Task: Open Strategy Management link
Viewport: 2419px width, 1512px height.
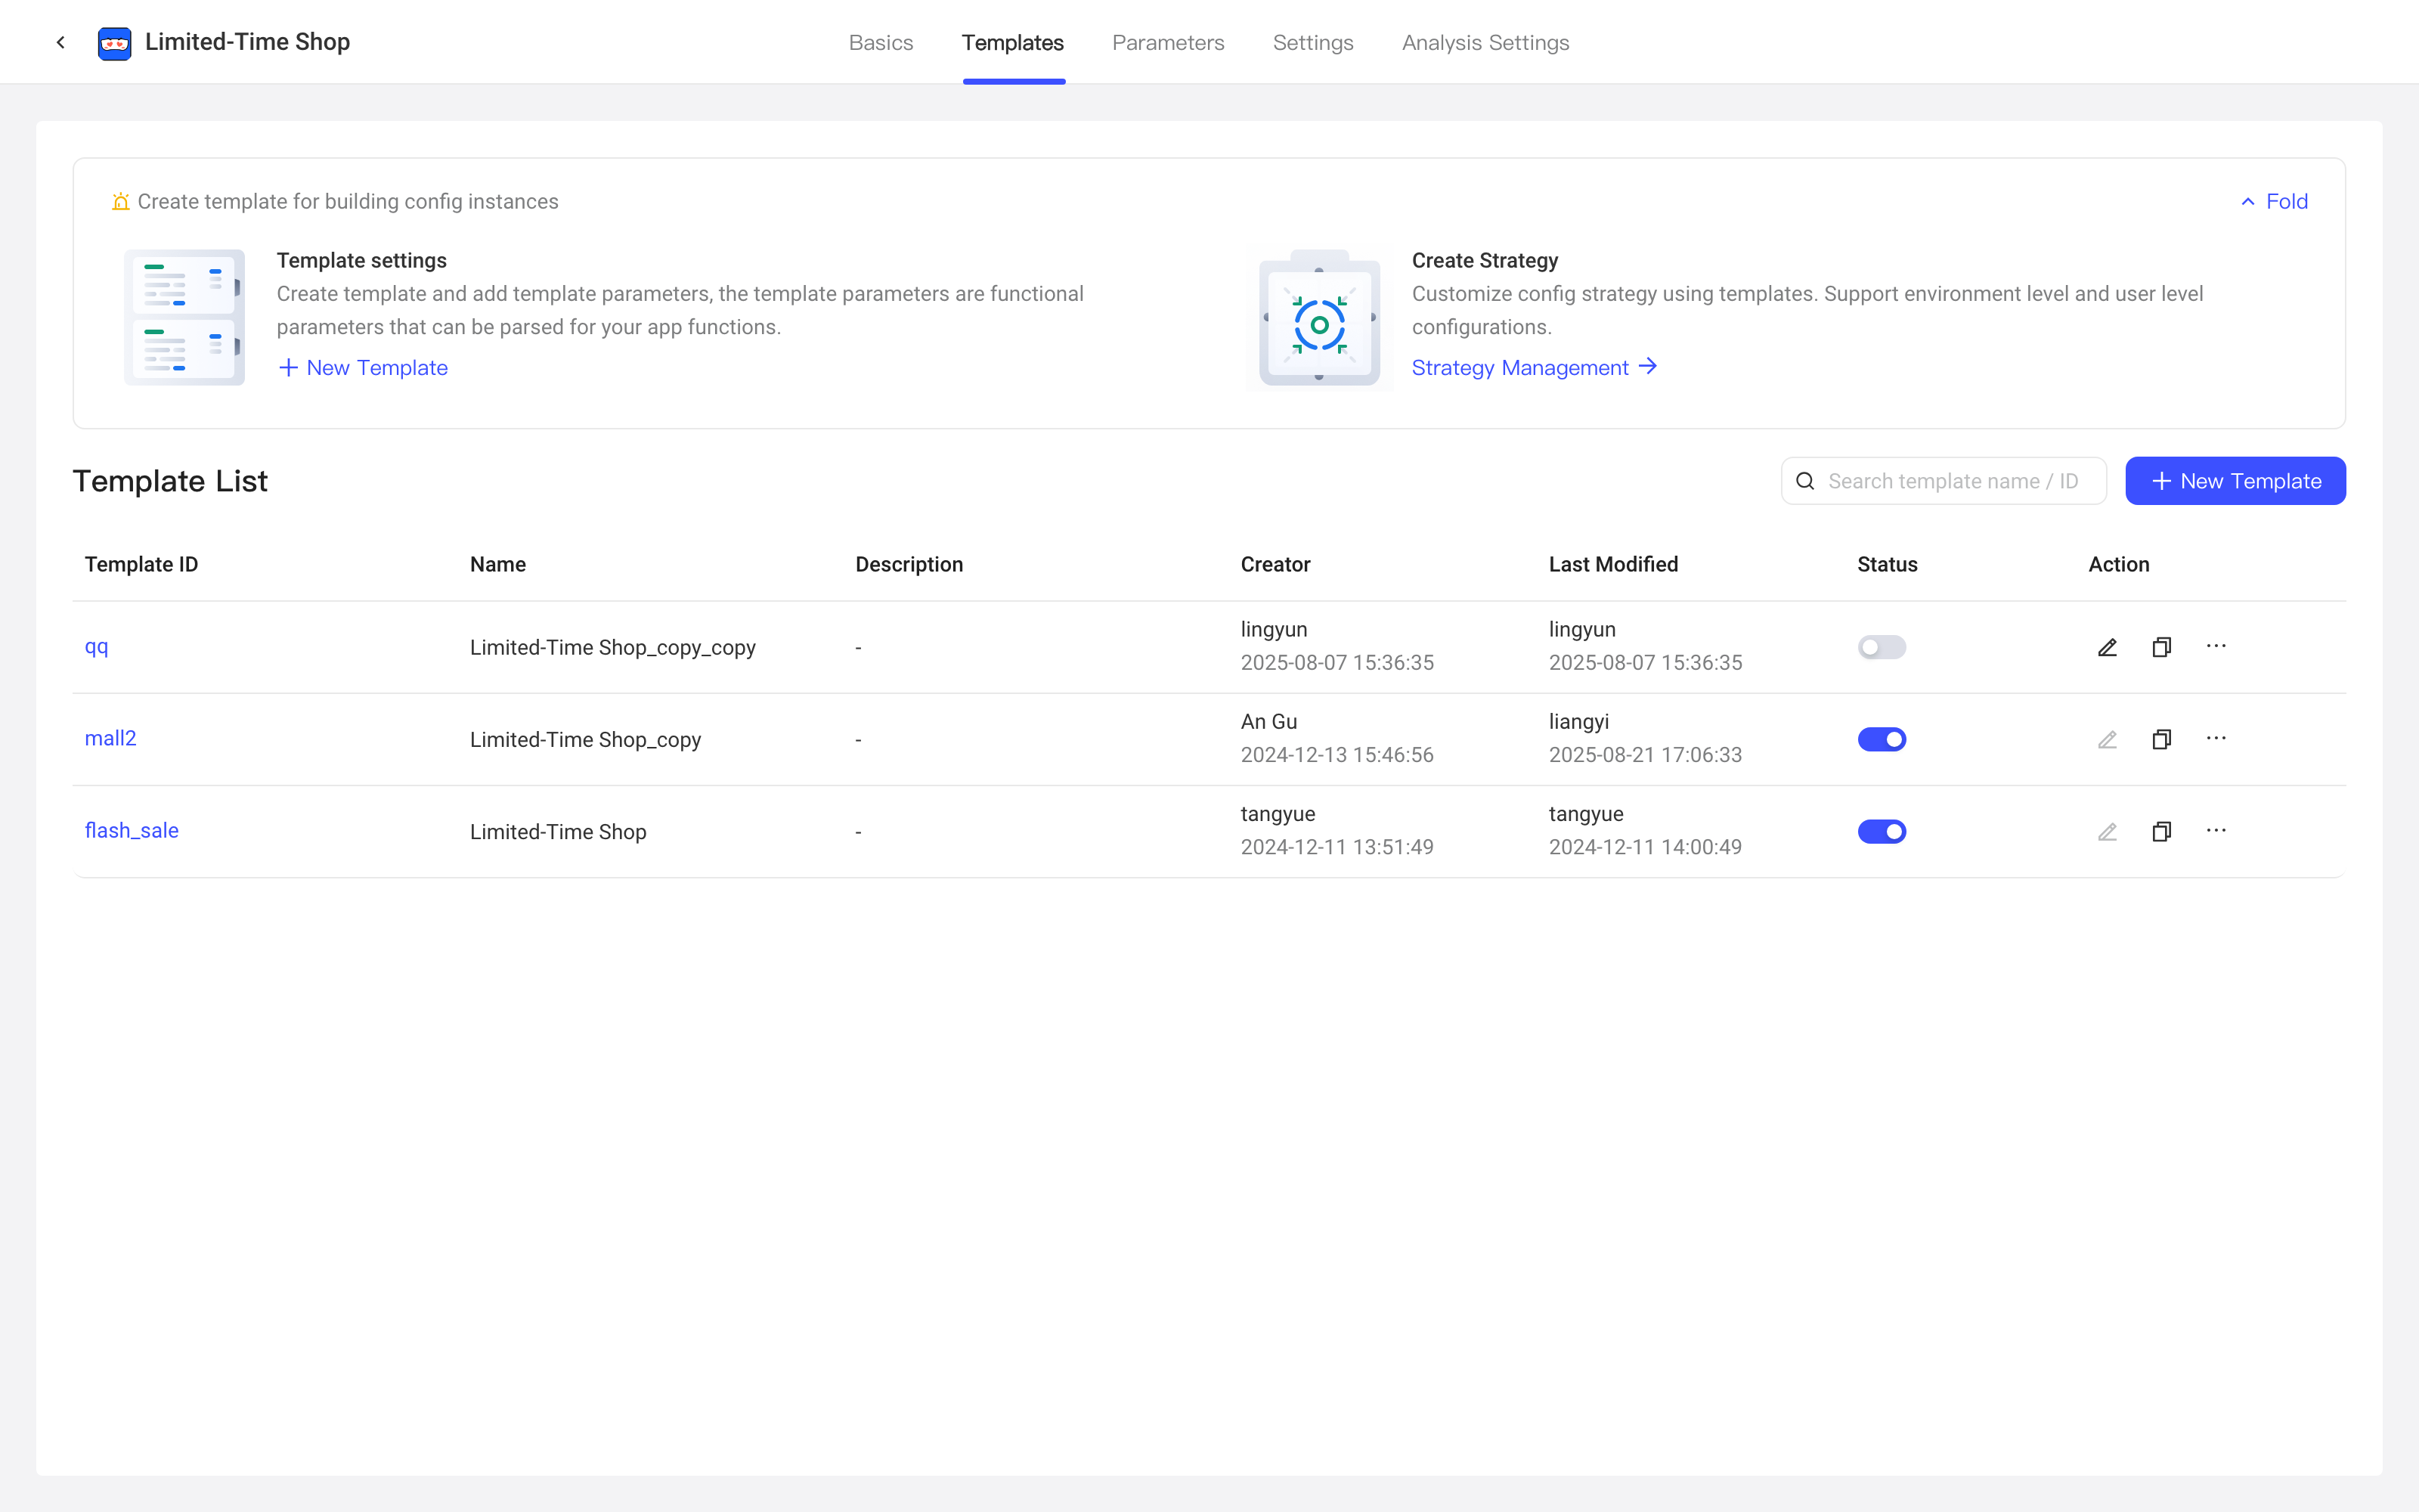Action: point(1535,368)
